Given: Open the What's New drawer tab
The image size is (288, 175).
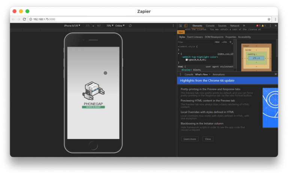Looking at the screenshot, I should point(201,74).
